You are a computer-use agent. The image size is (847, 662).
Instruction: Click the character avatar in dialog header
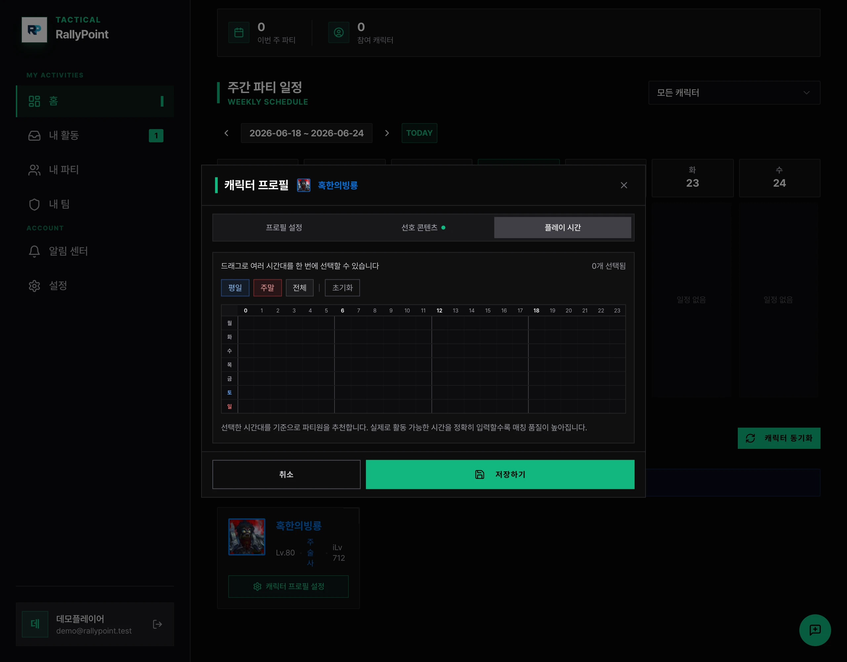pos(304,185)
